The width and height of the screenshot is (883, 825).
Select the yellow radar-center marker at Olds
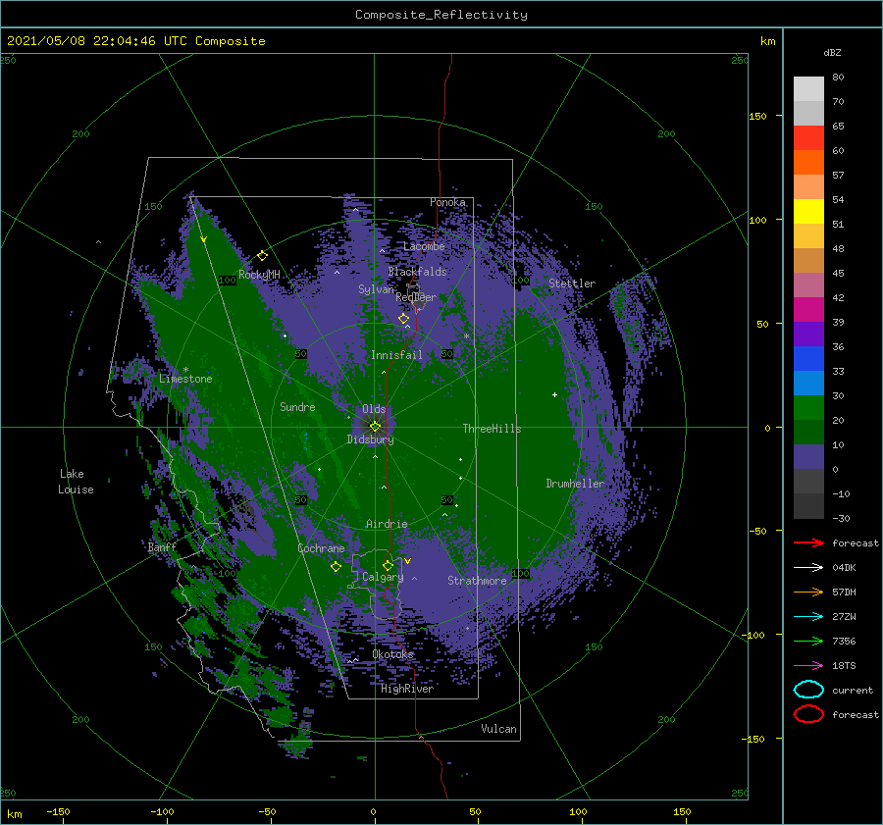[x=375, y=427]
